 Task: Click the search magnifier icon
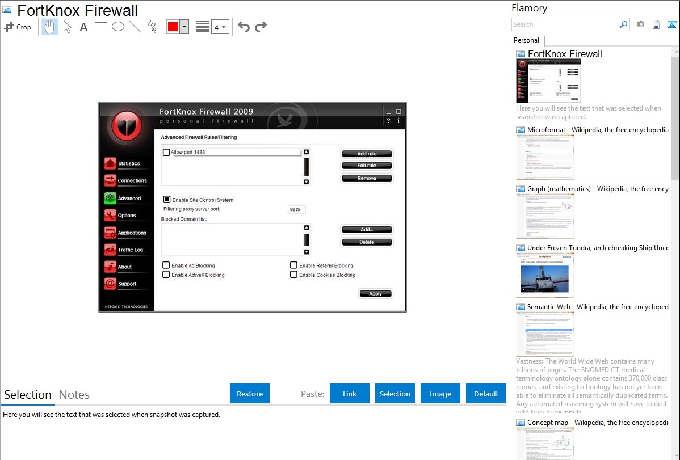pyautogui.click(x=624, y=24)
